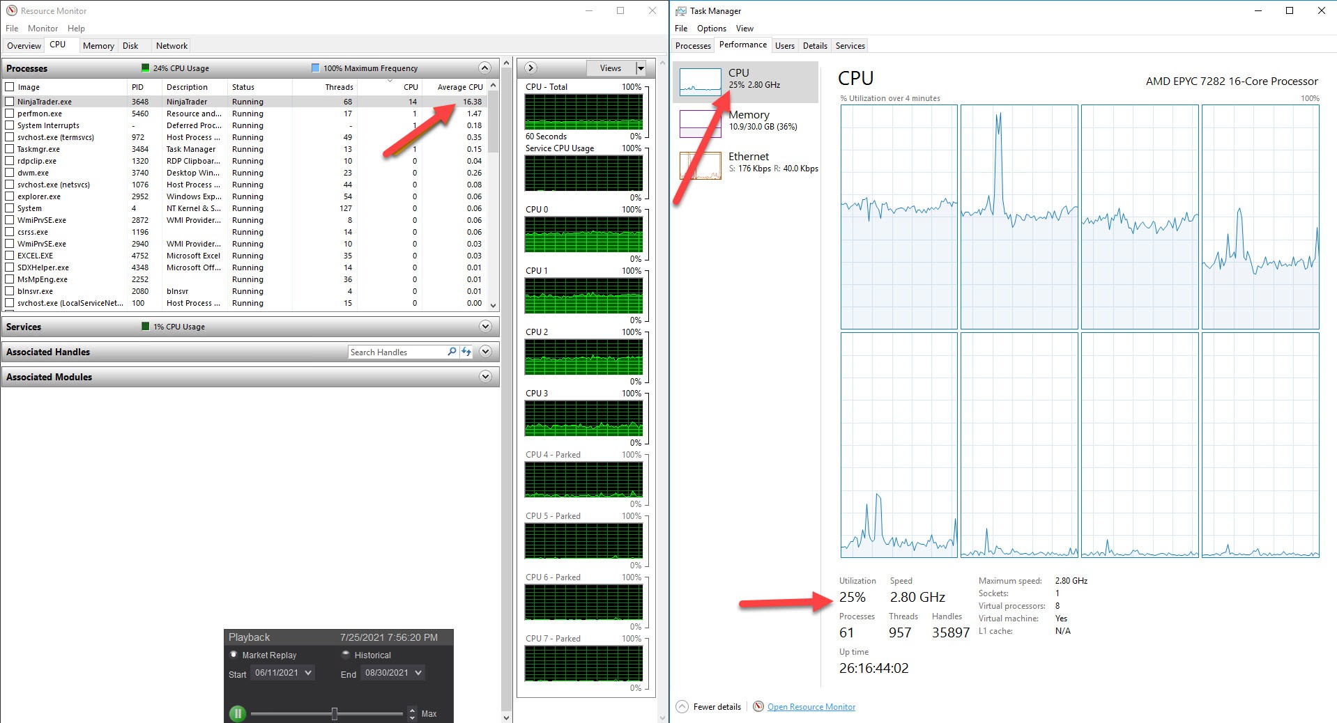Click the Open Resource Monitor link
Viewport: 1337px width, 723px height.
pos(811,707)
